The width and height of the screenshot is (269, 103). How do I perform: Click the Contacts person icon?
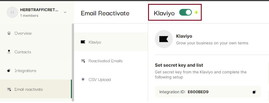(9, 52)
